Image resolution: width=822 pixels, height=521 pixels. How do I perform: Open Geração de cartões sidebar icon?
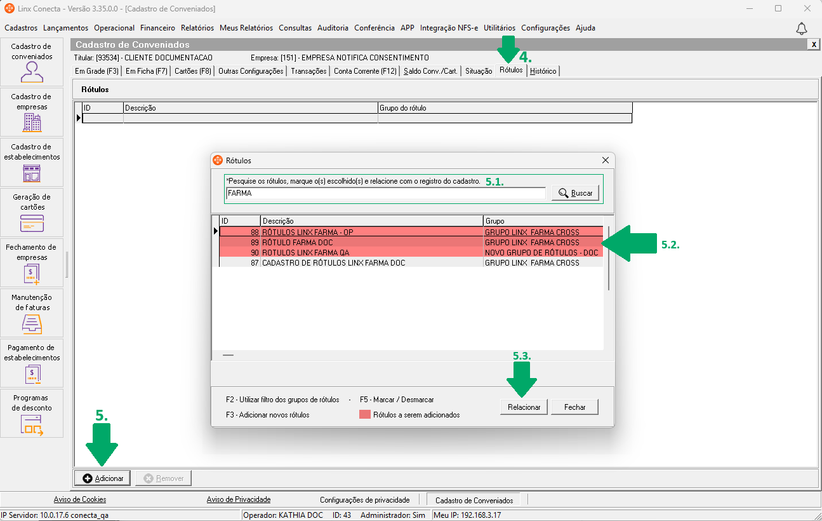[x=32, y=212]
